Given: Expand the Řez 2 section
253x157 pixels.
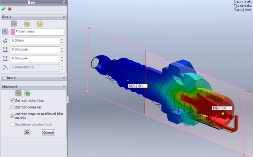Looking at the screenshot, I should tap(64, 78).
